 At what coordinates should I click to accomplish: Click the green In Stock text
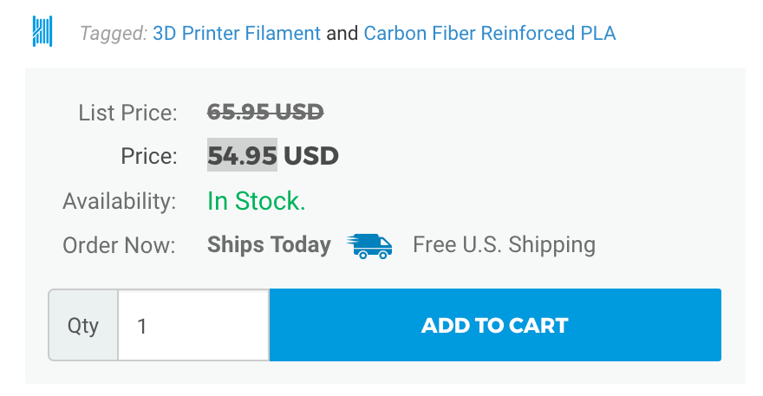point(257,201)
